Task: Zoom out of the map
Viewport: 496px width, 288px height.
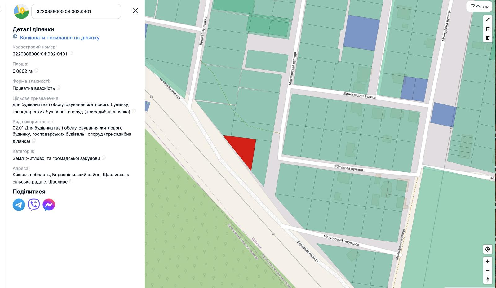Action: pos(487,271)
